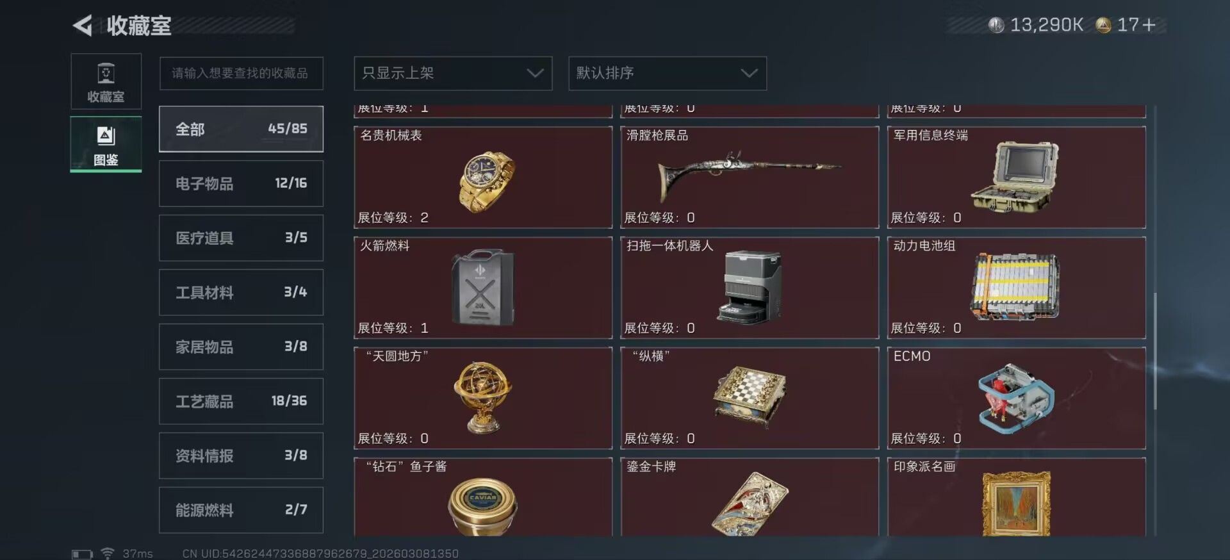
Task: Switch to the 电子物品 category tab
Action: tap(241, 183)
